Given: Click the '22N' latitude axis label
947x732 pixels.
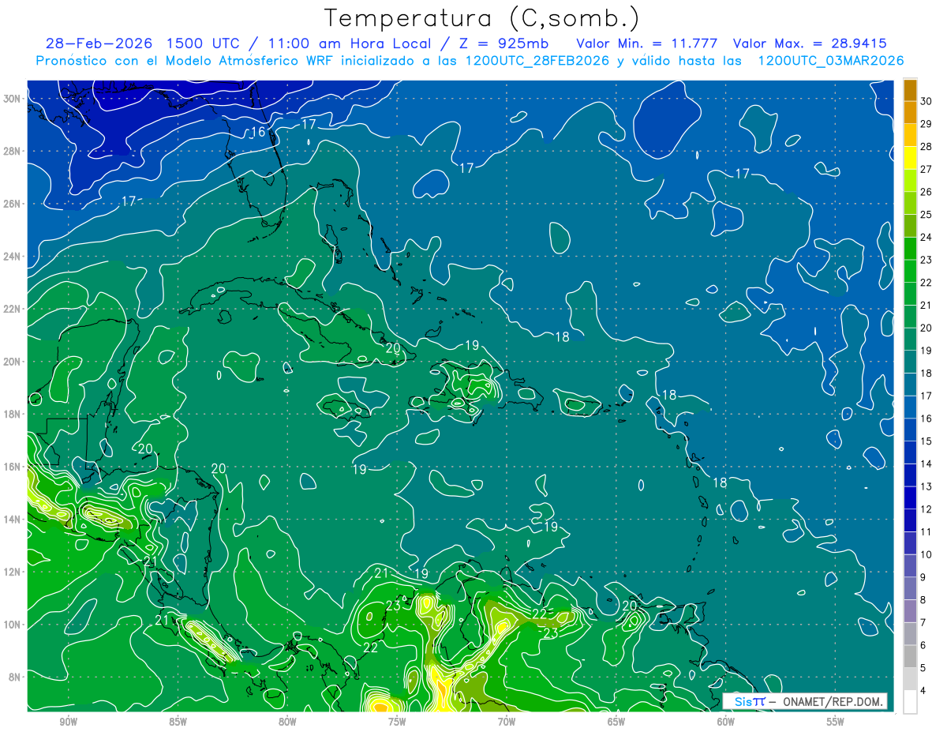Looking at the screenshot, I should click(13, 309).
